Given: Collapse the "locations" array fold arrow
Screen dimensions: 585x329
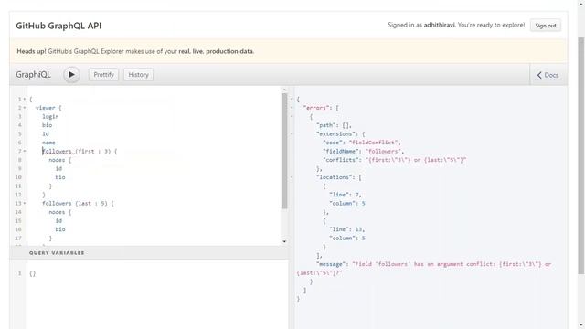Looking at the screenshot, I should [292, 177].
